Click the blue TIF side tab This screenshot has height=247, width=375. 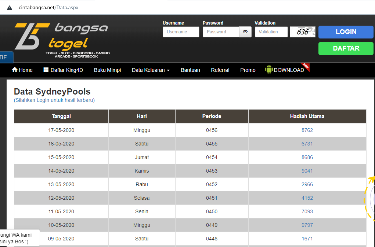(x=7, y=58)
